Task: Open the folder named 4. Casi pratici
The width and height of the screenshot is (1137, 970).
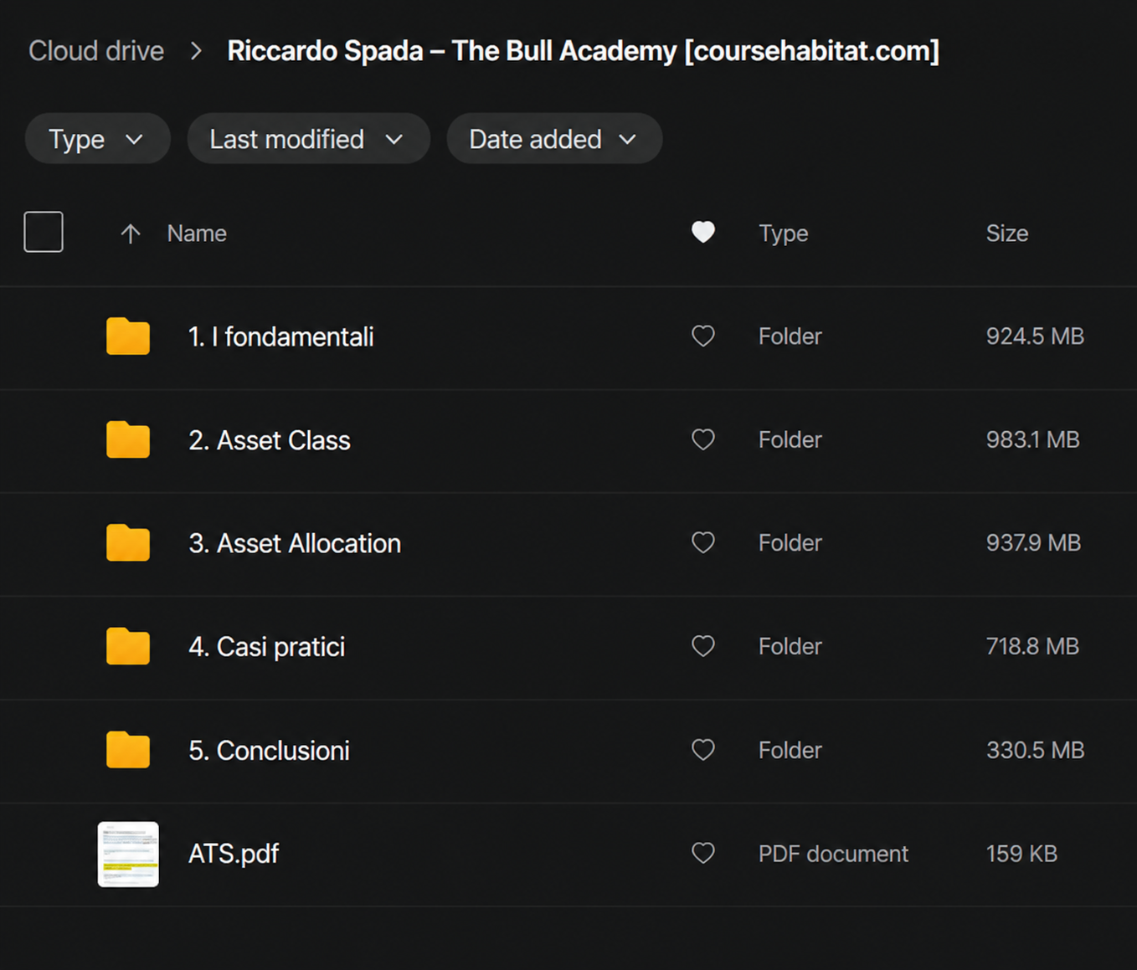Action: pos(267,647)
